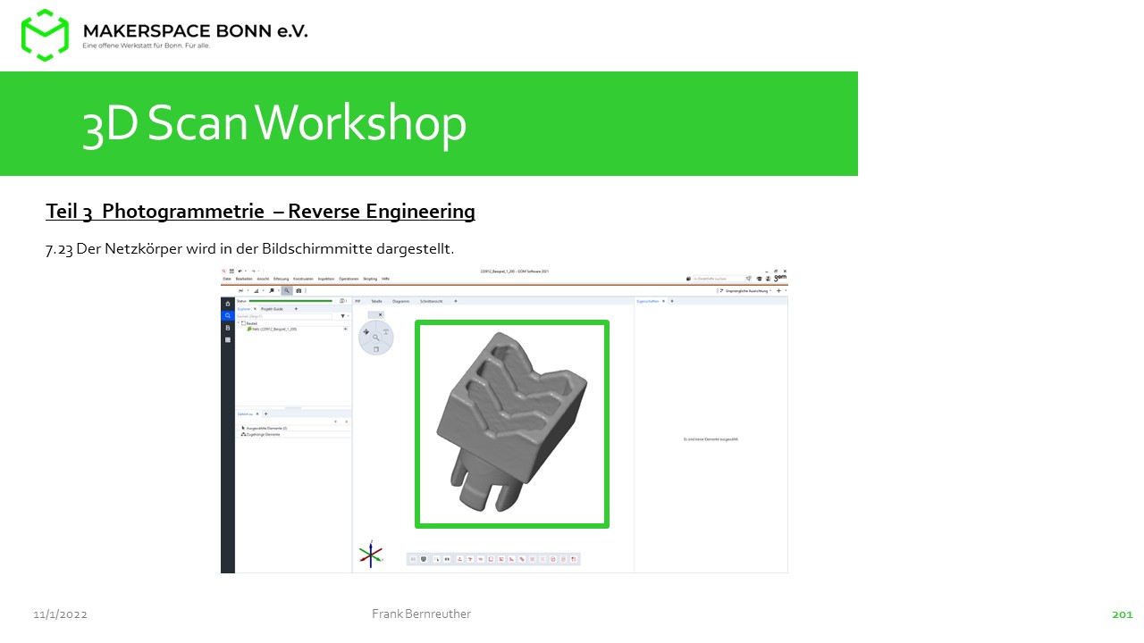1144x643 pixels.
Task: Click the filter funnel icon in Explorer
Action: click(x=341, y=316)
